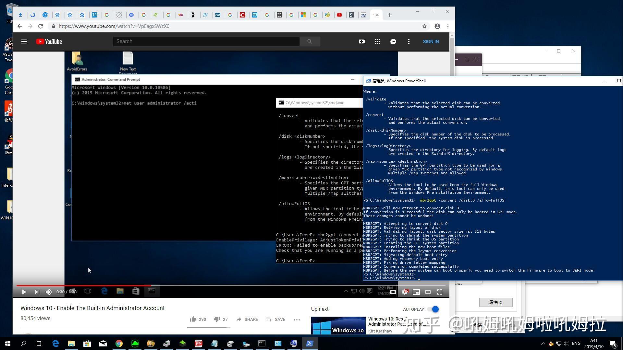Open Task View on taskbar
The height and width of the screenshot is (350, 623).
39,344
